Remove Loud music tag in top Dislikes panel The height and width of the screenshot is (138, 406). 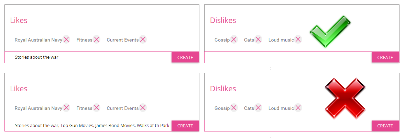point(298,39)
